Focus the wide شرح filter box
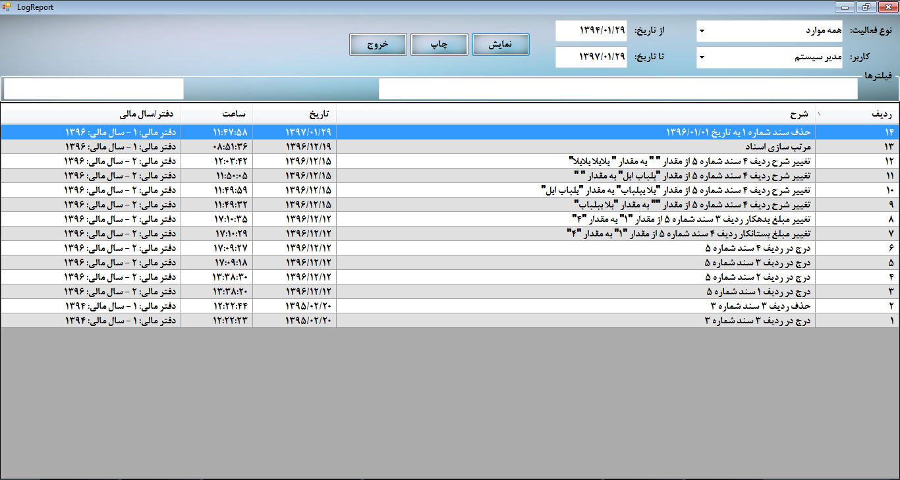This screenshot has width=900, height=480. tap(618, 89)
